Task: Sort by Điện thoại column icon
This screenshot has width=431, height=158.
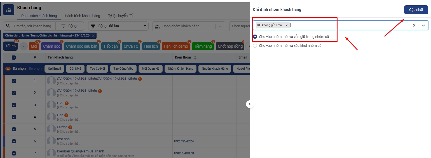Action: (195, 57)
